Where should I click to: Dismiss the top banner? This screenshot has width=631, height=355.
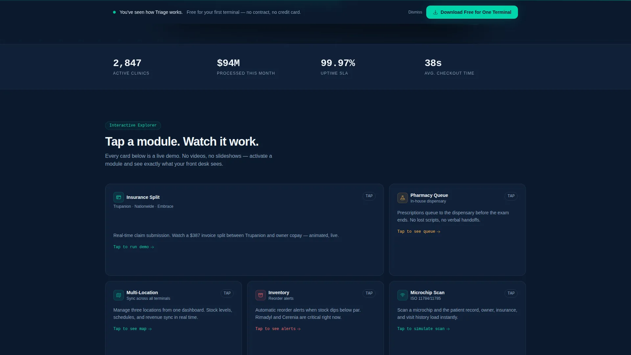(415, 12)
